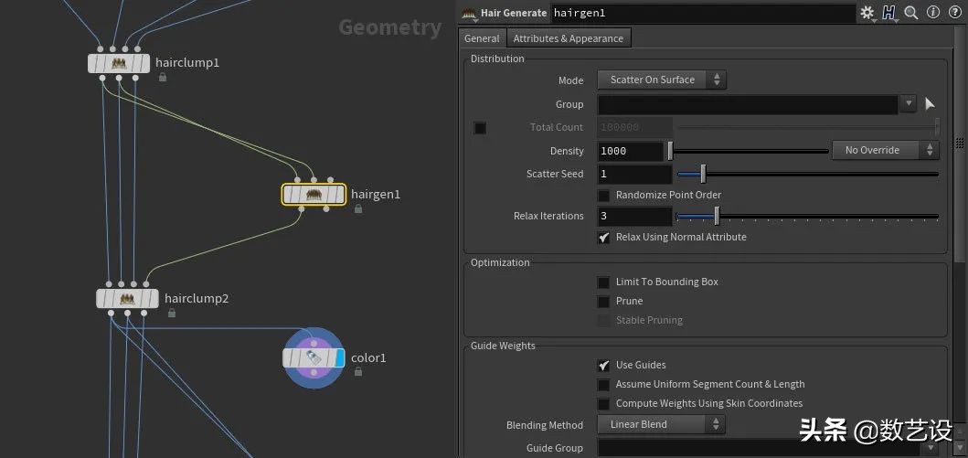Click the magnifier search parameters icon
This screenshot has width=968, height=458.
point(911,13)
